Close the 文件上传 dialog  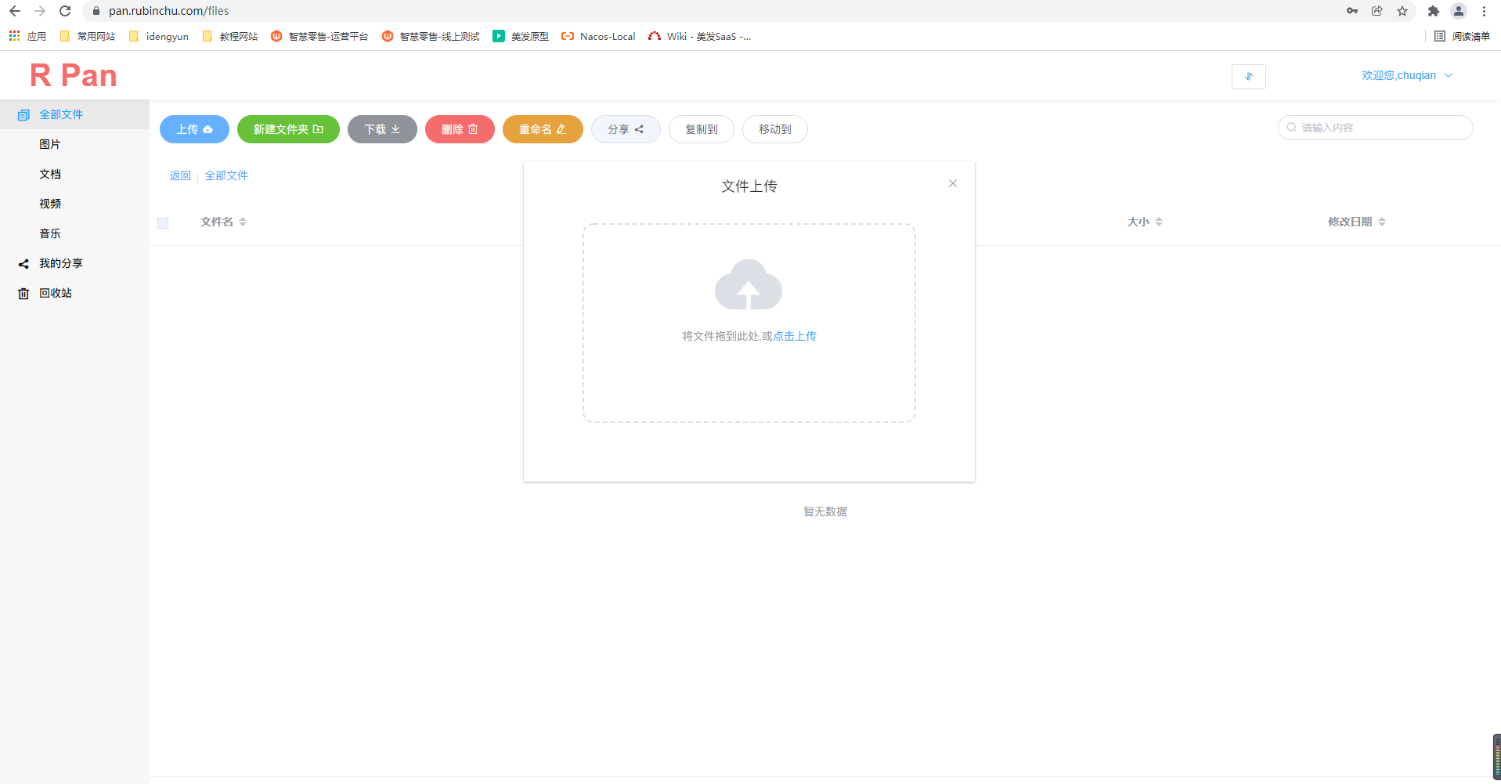[x=953, y=183]
